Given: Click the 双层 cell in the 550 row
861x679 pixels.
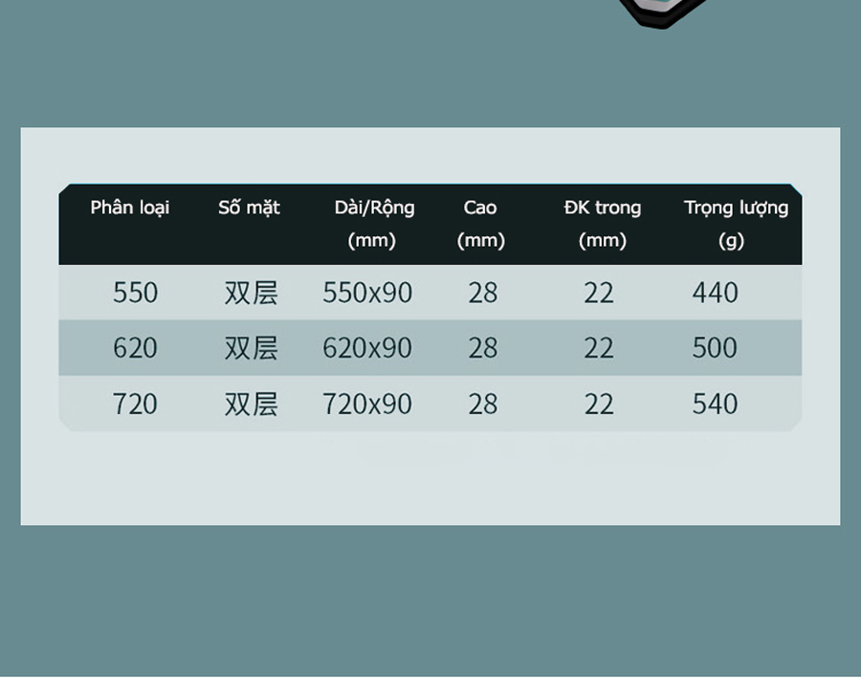Looking at the screenshot, I should tap(251, 293).
